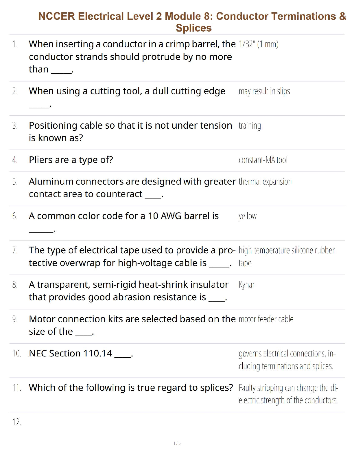Select the answer "training"
354x459 pixels.
point(250,126)
